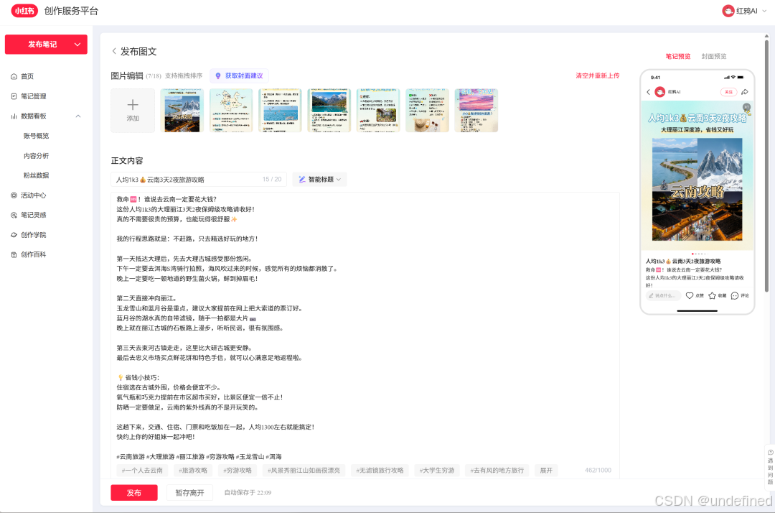Add the #去有风的地方旅行 tag
This screenshot has width=775, height=513.
pos(497,470)
